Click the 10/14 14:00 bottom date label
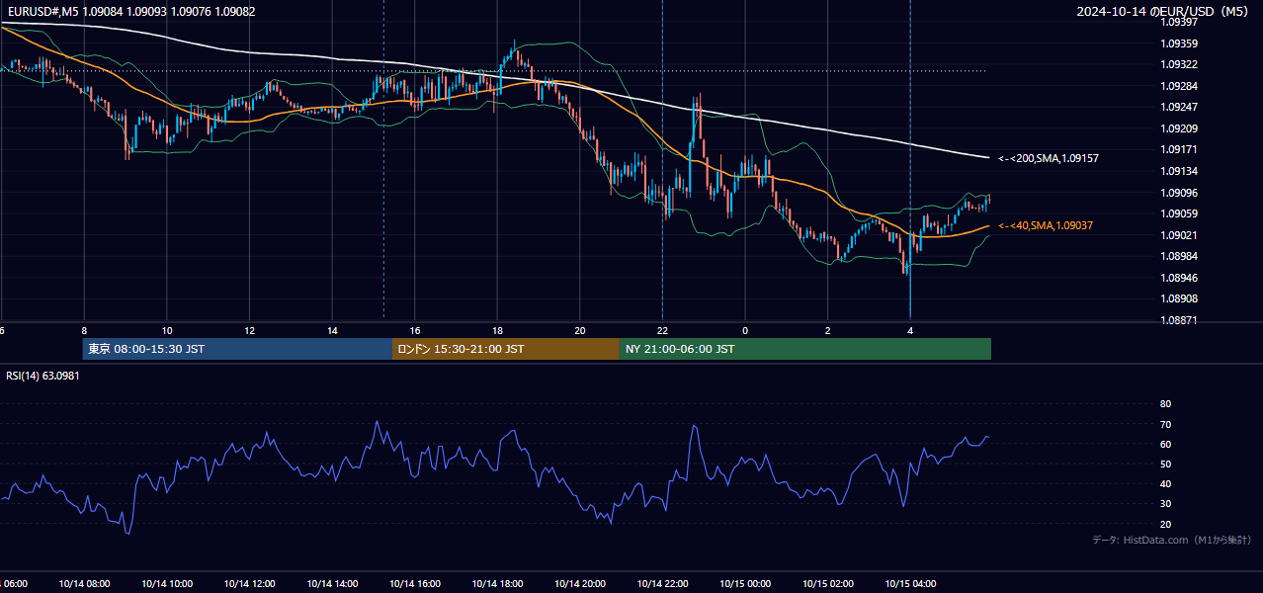1263x593 pixels. tap(332, 583)
